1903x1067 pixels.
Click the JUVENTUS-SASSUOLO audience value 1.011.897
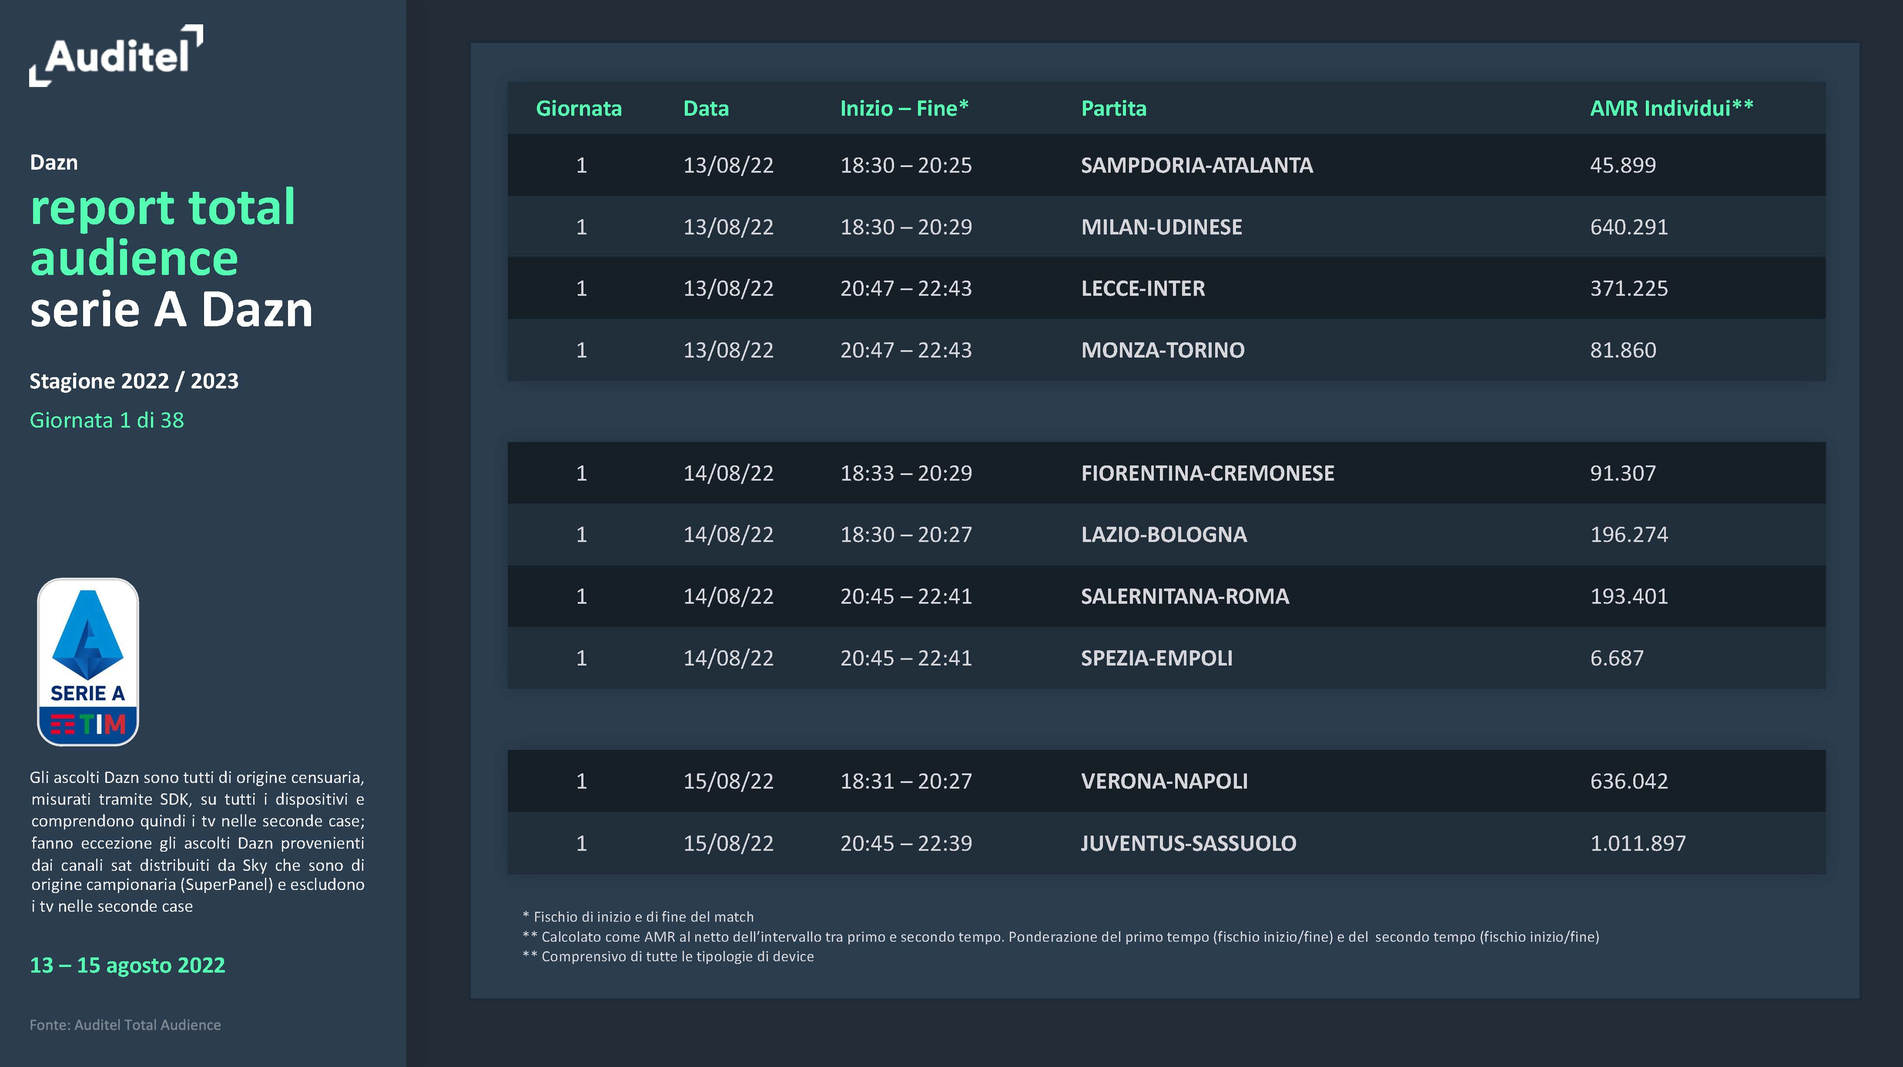[1637, 843]
